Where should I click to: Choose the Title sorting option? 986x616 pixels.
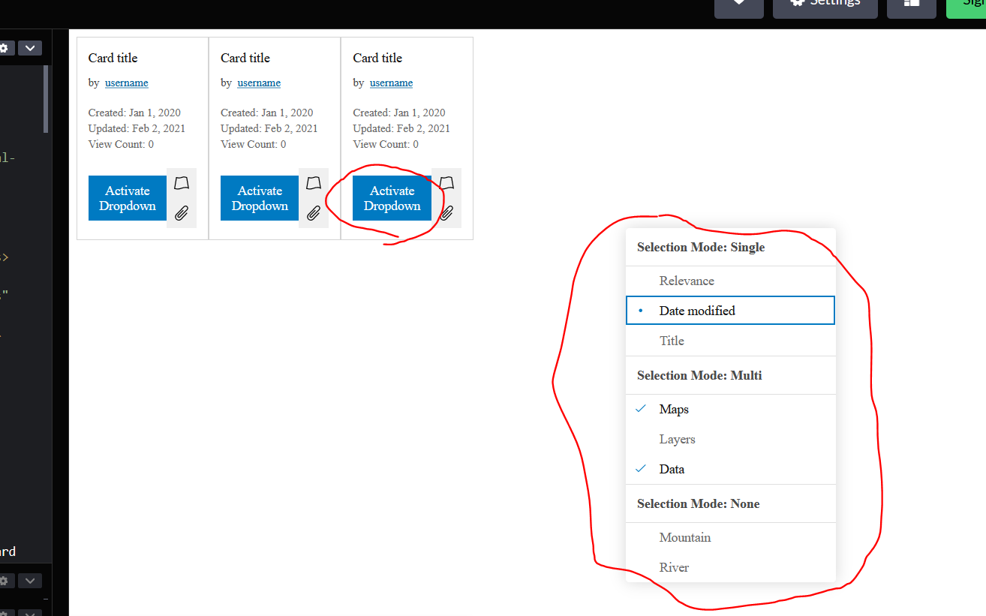671,340
